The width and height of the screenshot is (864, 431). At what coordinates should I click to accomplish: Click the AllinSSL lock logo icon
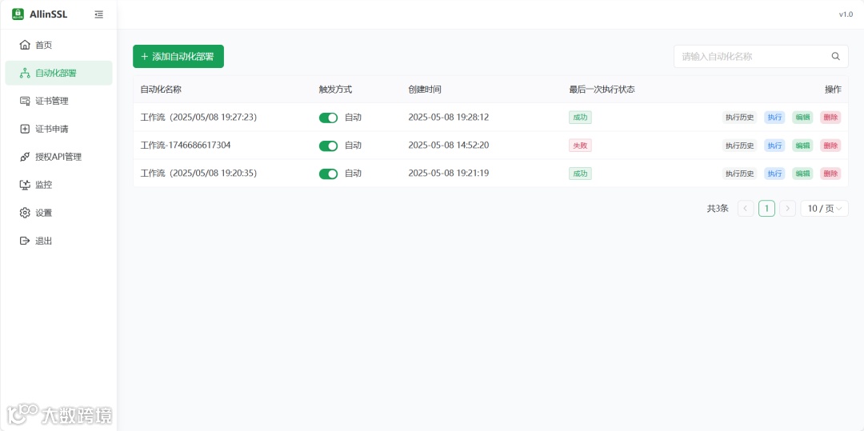coord(18,14)
